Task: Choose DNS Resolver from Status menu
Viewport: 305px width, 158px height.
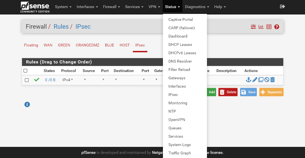Action: pos(185,61)
